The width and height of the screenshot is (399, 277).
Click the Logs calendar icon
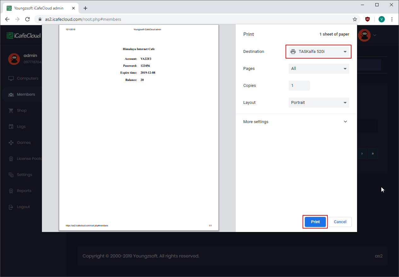point(11,127)
